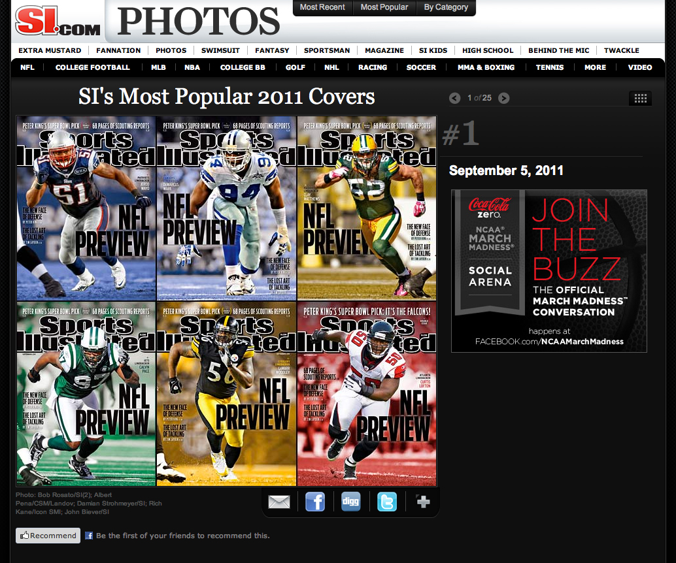The height and width of the screenshot is (563, 676).
Task: Go to the MMA & Boxing page
Action: [486, 67]
